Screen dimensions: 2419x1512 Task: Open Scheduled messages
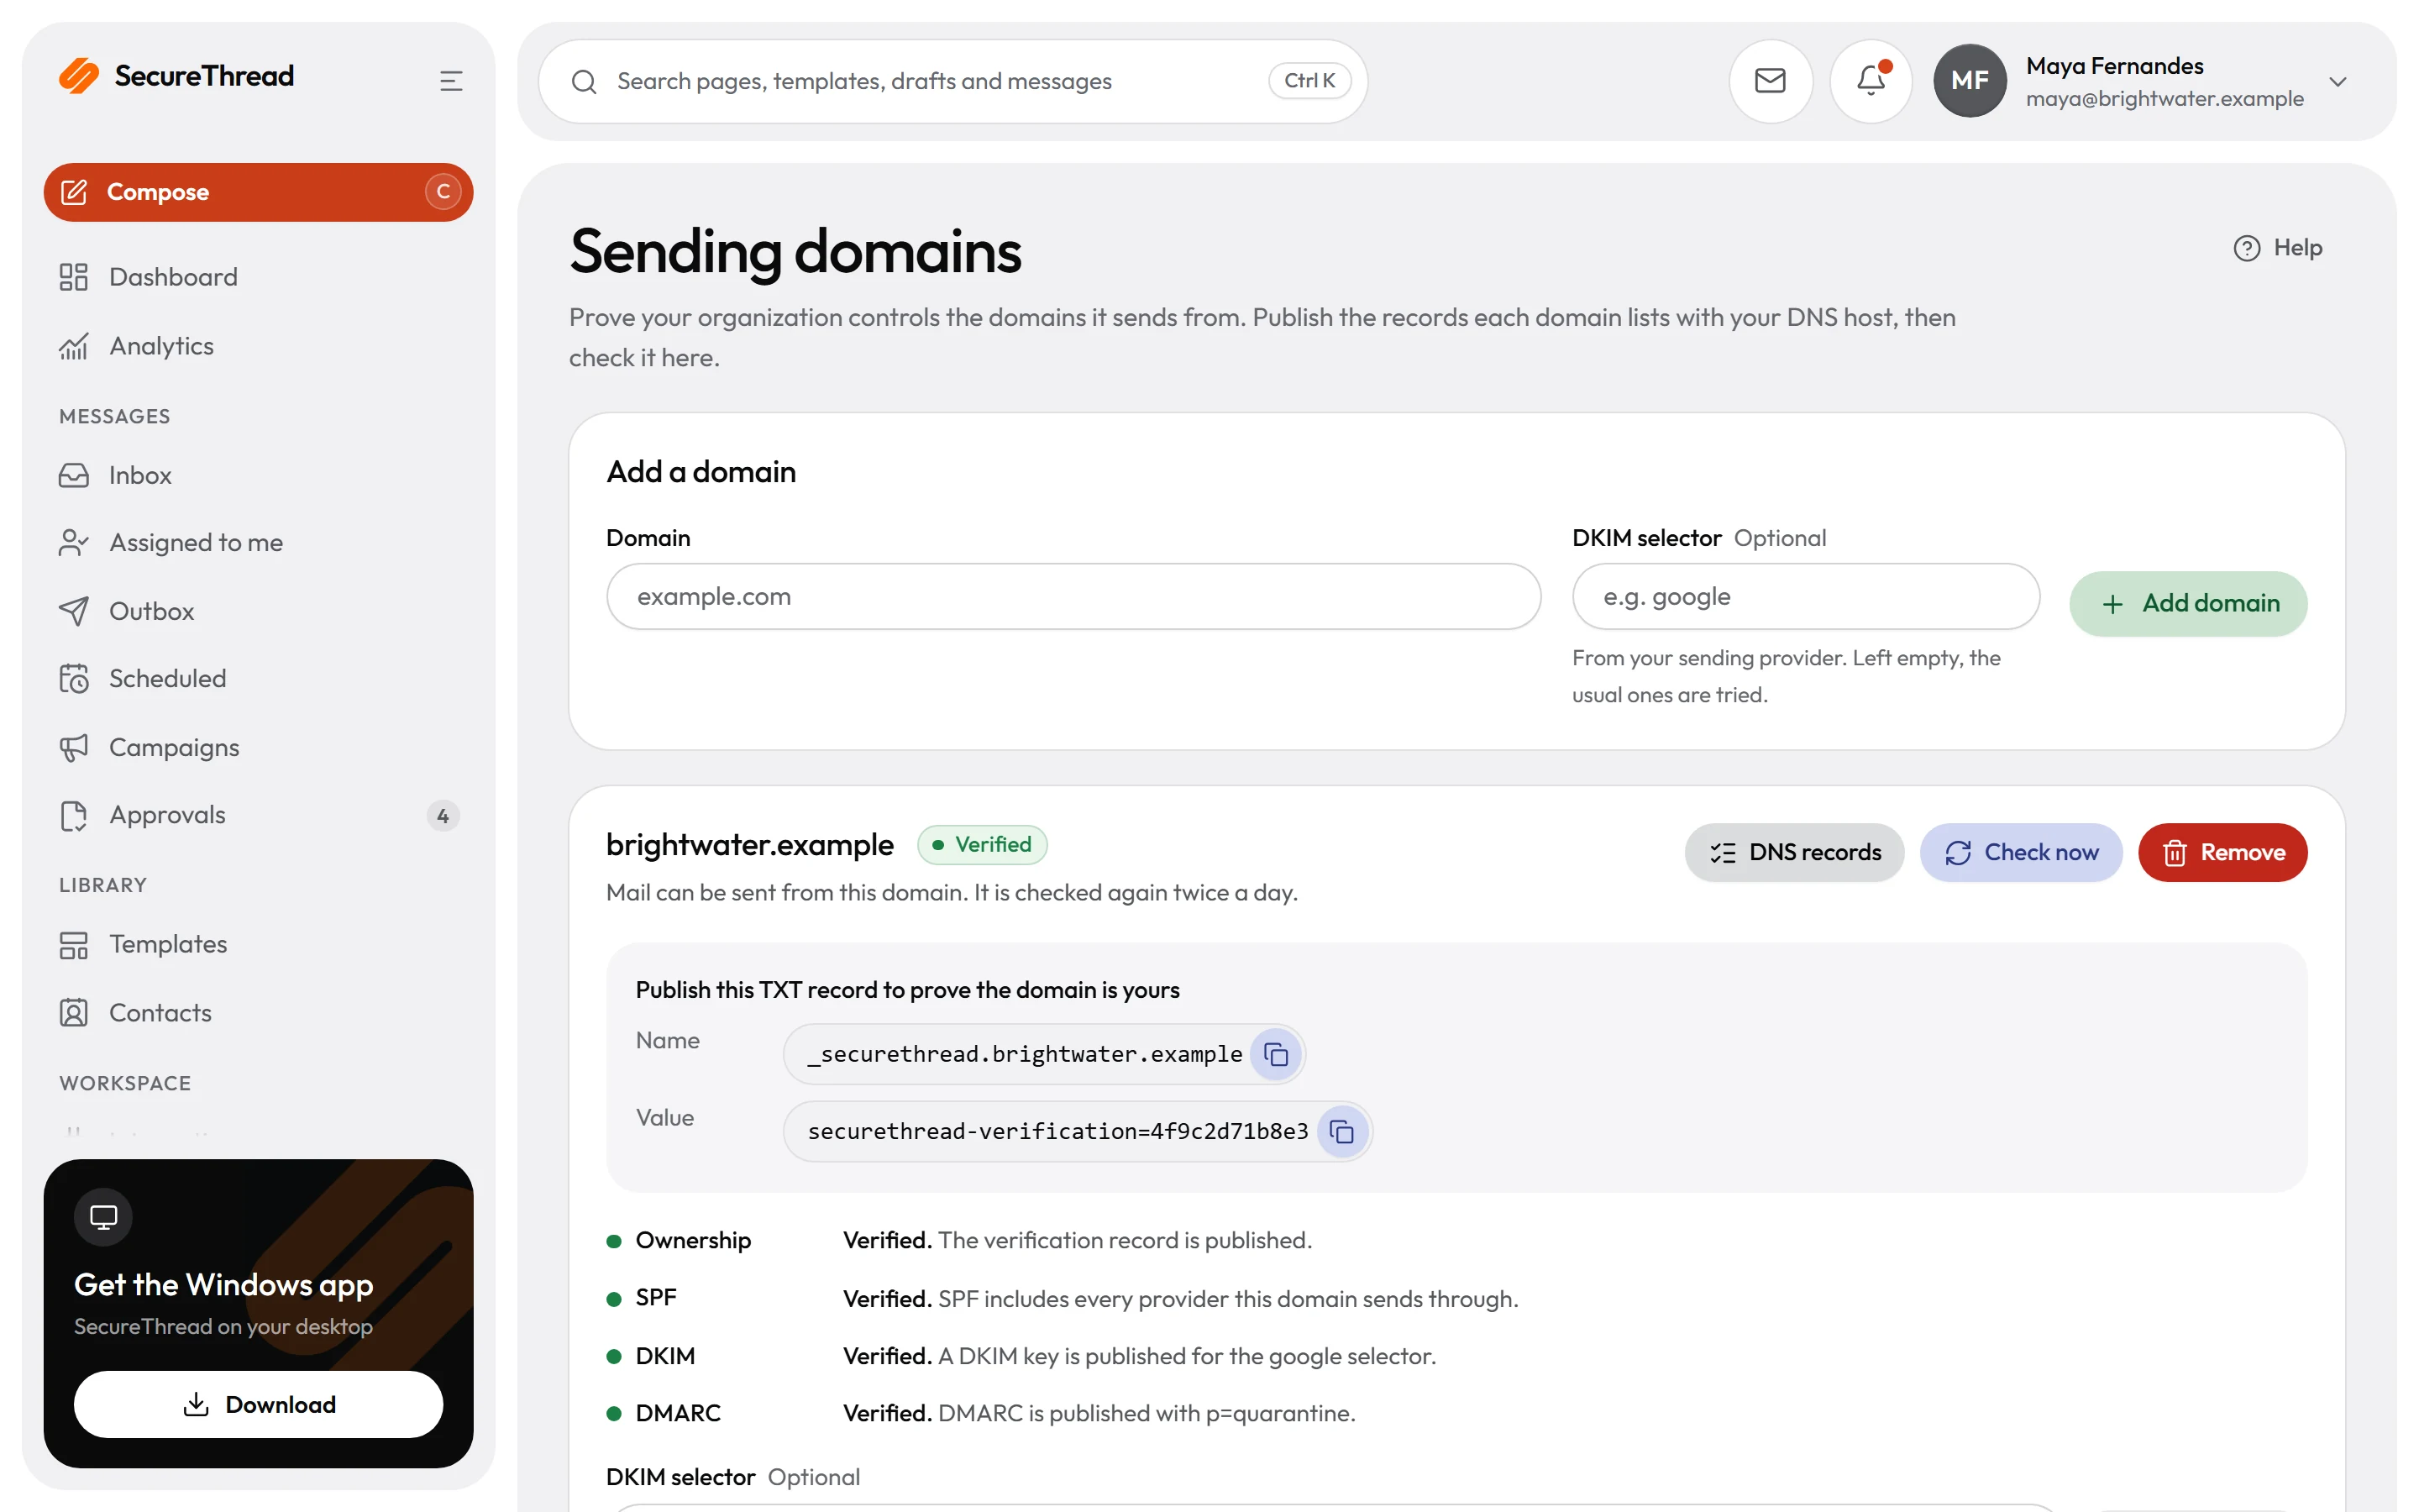[x=258, y=678]
